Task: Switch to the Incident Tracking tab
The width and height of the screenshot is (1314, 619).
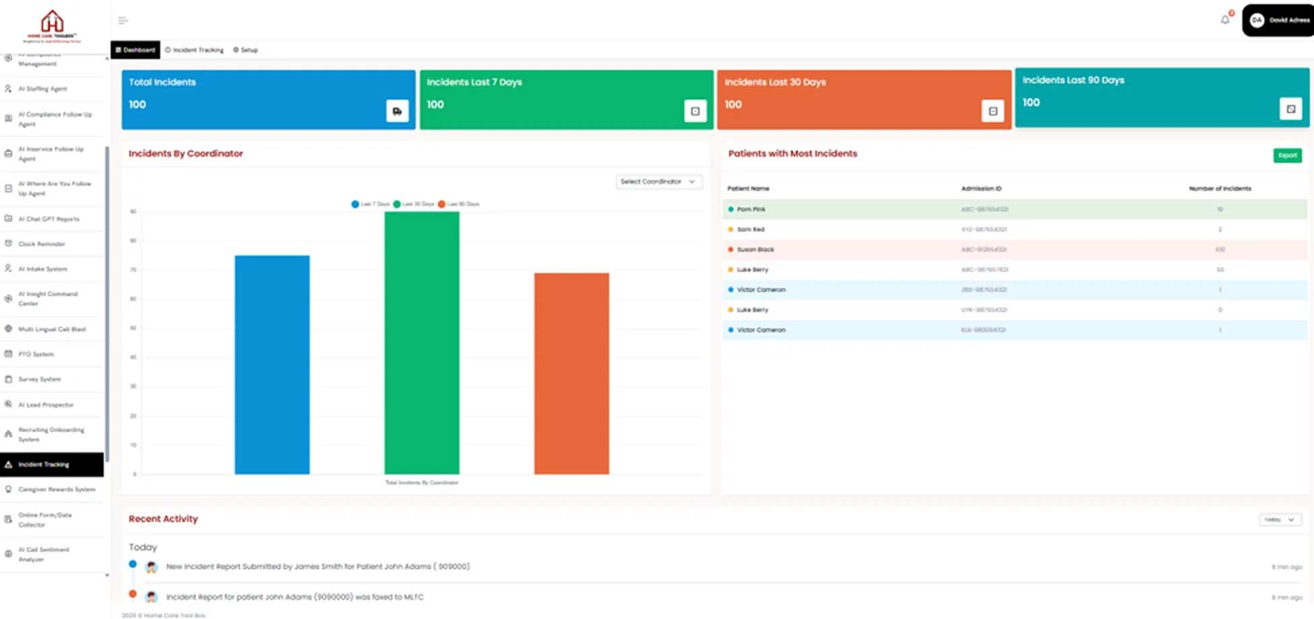Action: 194,50
